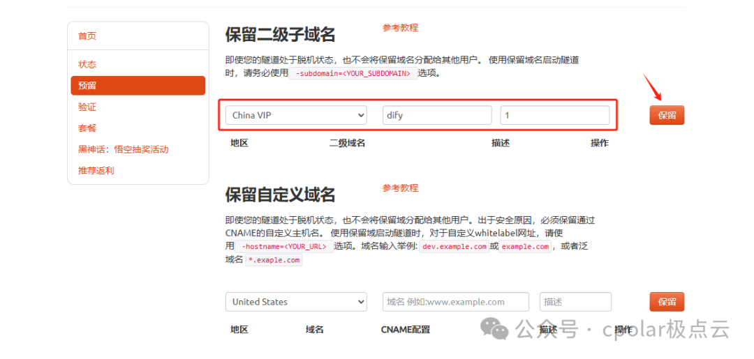
Task: Click the -subdomain=<YOUR_SUBDOMAIN> code text
Action: point(353,73)
